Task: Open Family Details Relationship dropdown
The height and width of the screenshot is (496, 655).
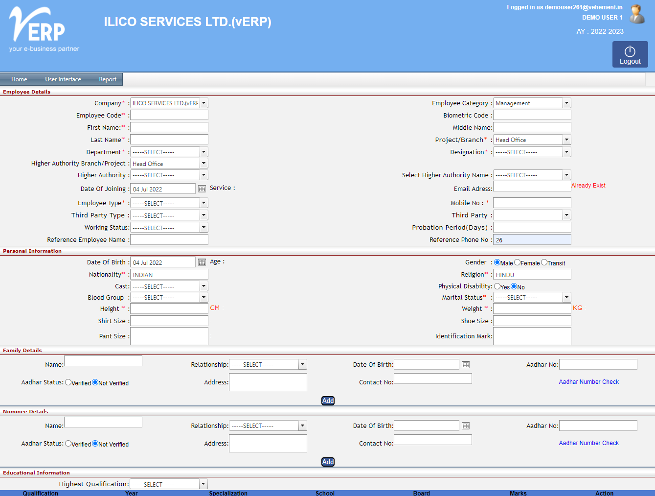Action: click(x=268, y=364)
